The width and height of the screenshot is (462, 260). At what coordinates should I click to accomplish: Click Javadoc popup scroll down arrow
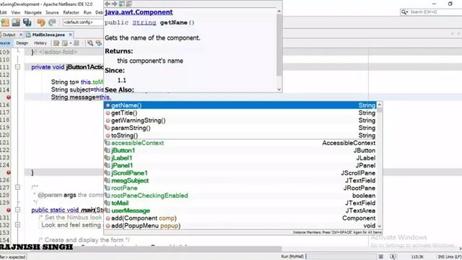(x=279, y=89)
